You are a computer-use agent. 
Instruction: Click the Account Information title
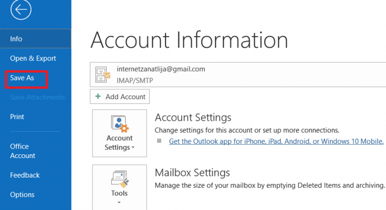coord(189,39)
